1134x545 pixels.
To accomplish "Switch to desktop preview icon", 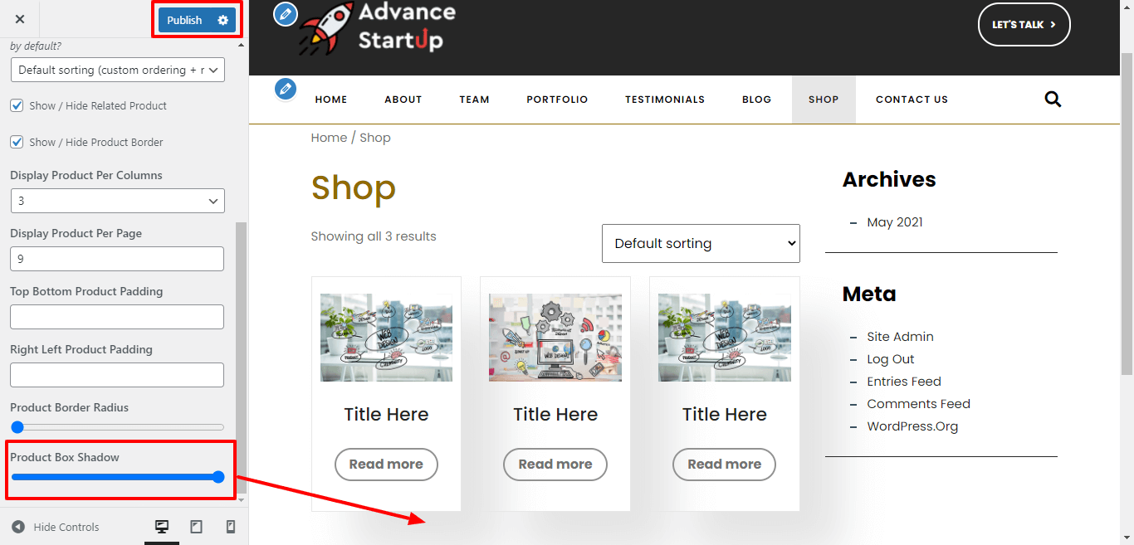I will [162, 527].
